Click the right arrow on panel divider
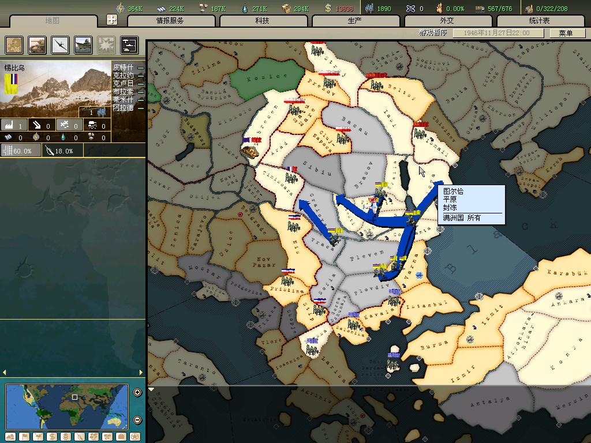The image size is (591, 443). pos(141,373)
